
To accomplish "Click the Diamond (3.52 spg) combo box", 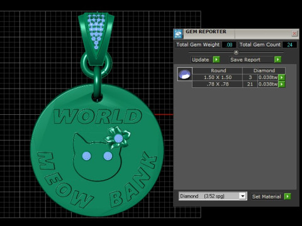I will (213, 196).
